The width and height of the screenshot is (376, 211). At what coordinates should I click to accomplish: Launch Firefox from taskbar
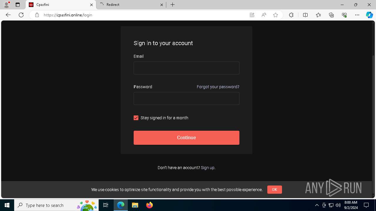(x=150, y=205)
